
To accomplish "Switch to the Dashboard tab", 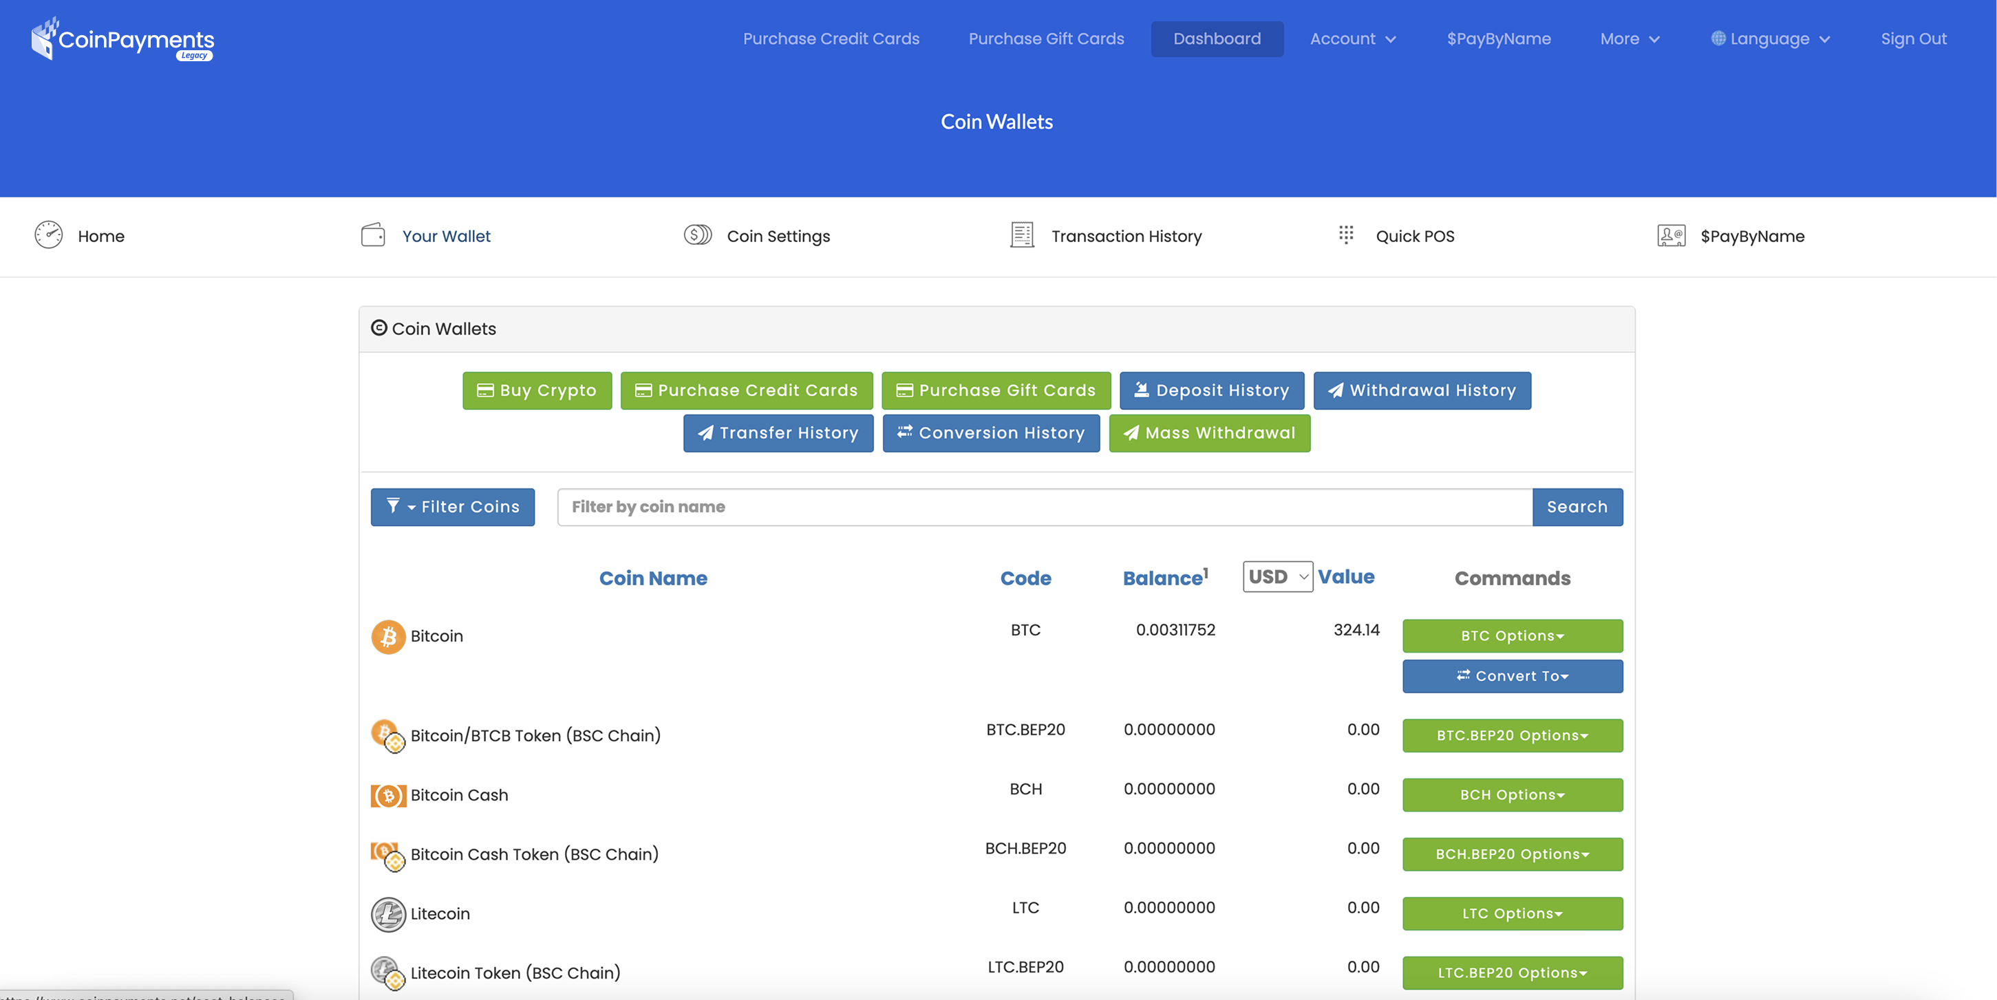I will (1217, 38).
